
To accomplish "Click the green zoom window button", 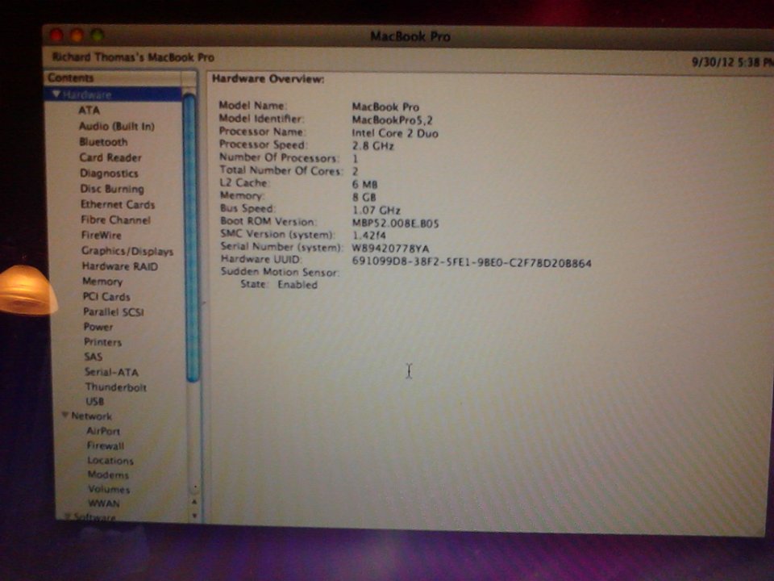I will tap(97, 36).
